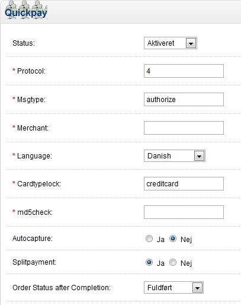The height and width of the screenshot is (305, 241).
Task: Expand the Language dropdown set to Danish
Action: [175, 156]
